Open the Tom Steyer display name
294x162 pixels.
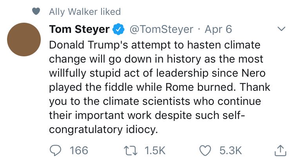[x=79, y=29]
